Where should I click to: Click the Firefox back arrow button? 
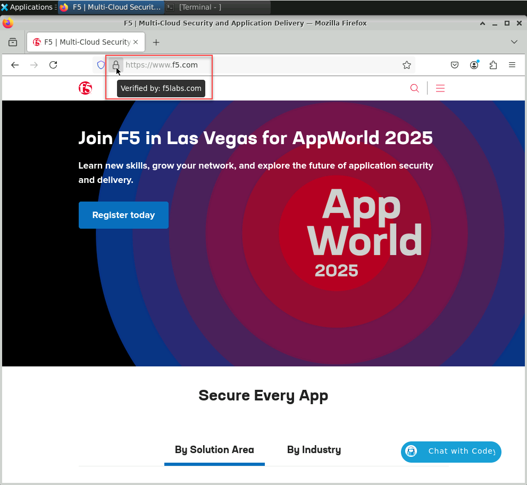tap(15, 65)
